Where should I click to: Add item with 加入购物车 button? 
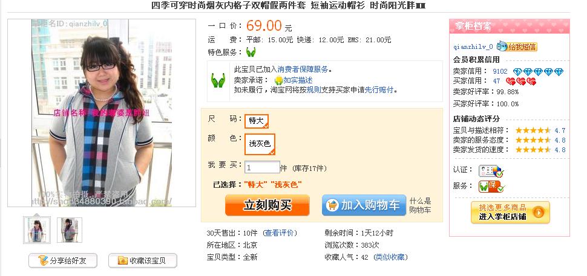point(364,205)
